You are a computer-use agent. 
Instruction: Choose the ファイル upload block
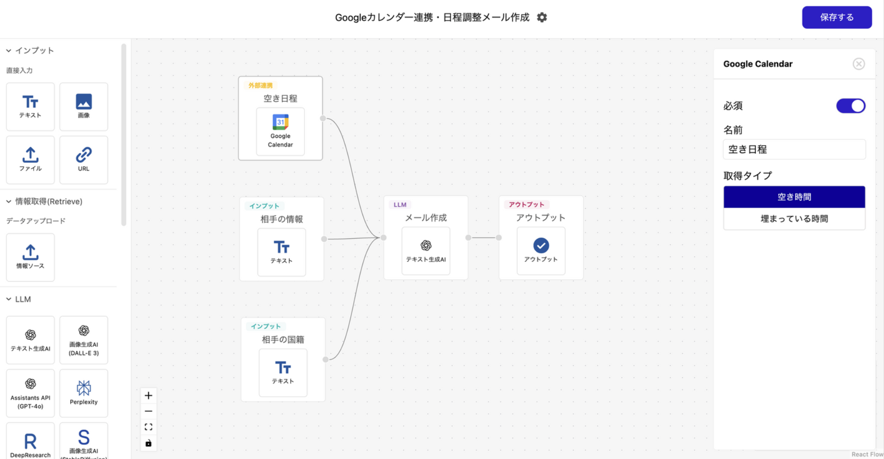(x=30, y=160)
